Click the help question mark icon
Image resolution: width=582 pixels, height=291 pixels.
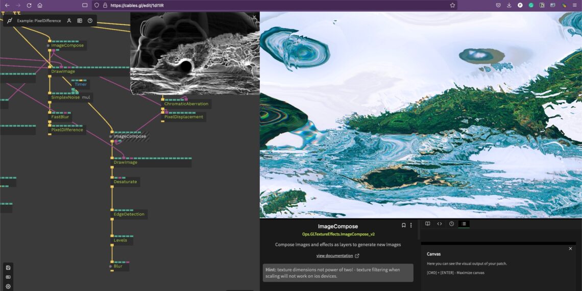tap(90, 21)
